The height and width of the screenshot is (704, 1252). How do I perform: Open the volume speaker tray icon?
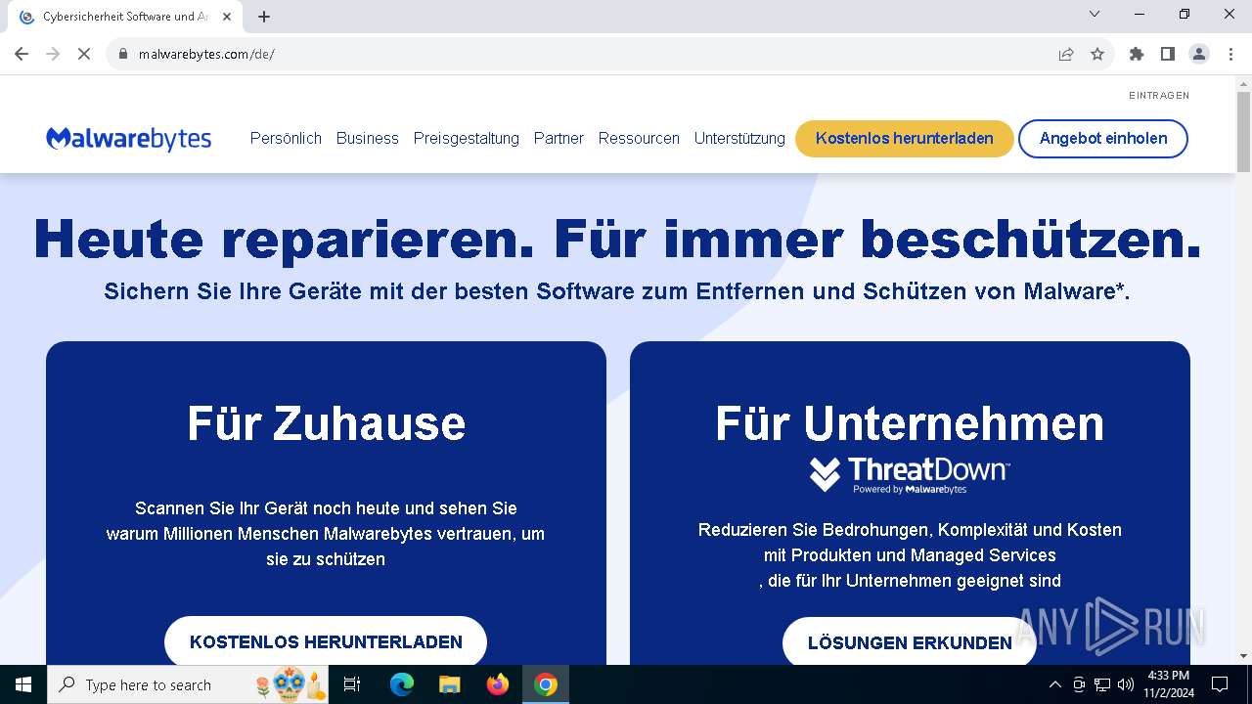1126,684
